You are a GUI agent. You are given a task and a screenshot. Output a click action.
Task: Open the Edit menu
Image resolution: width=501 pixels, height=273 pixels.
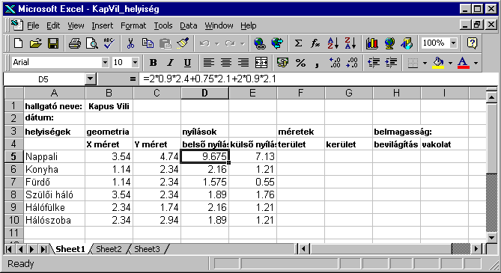[x=53, y=25]
